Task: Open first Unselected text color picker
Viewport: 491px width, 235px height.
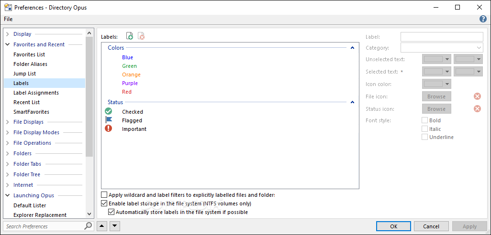Action: [436, 59]
